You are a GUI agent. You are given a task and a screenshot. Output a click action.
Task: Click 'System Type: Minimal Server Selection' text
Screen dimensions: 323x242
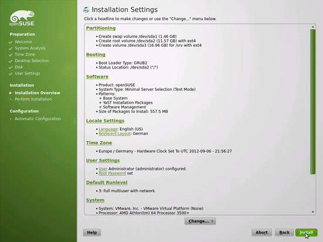(x=147, y=90)
